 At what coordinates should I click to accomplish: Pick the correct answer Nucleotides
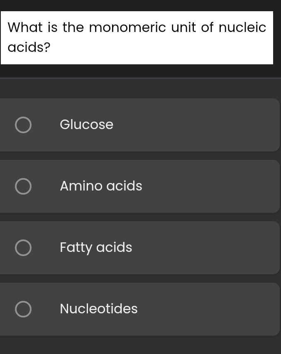point(98,309)
